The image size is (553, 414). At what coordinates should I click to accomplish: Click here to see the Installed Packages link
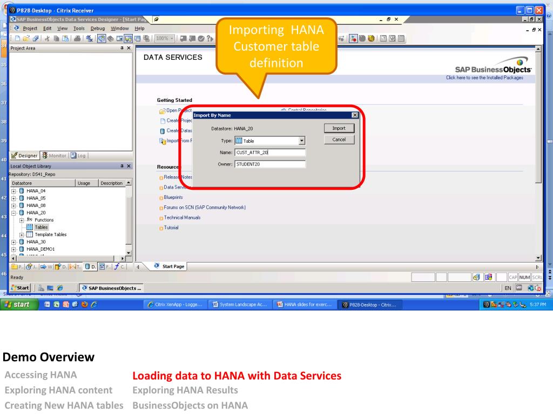pyautogui.click(x=484, y=78)
